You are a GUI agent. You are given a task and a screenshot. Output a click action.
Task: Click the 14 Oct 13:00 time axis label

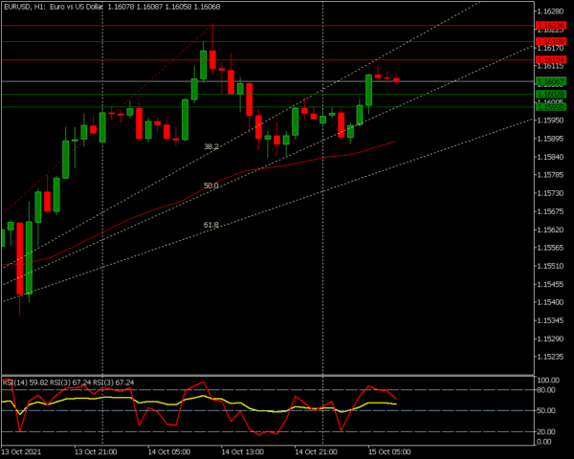(243, 452)
